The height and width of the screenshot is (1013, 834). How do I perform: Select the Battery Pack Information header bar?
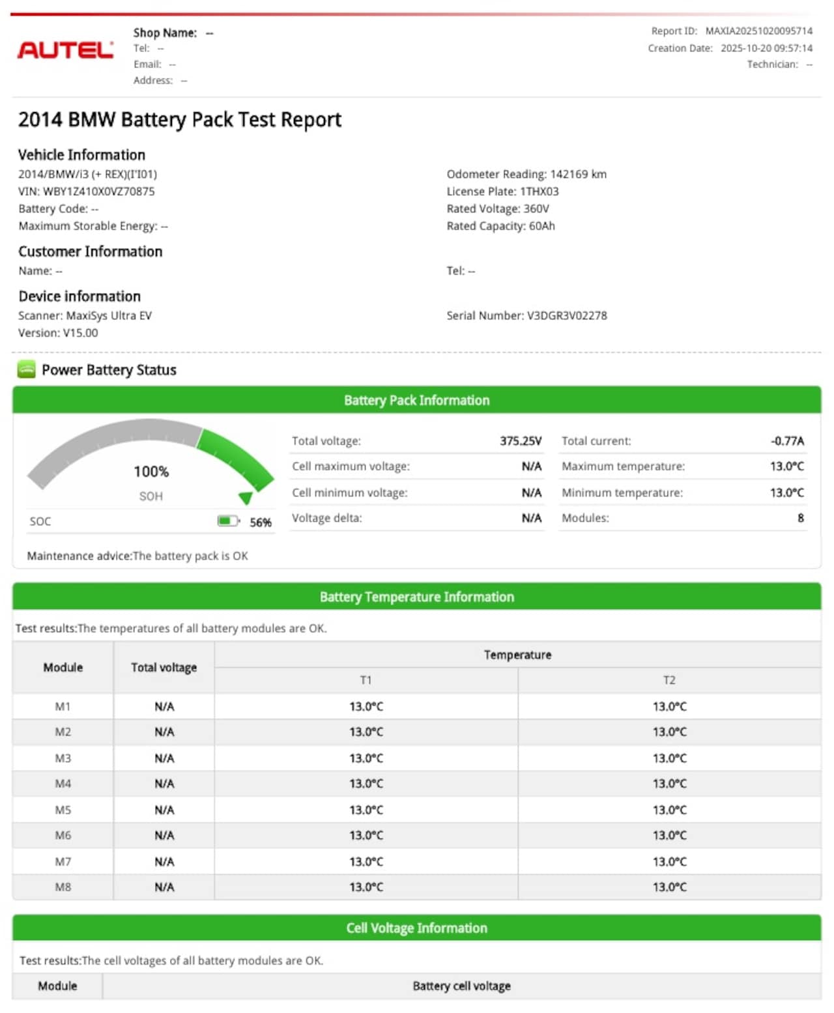[416, 400]
